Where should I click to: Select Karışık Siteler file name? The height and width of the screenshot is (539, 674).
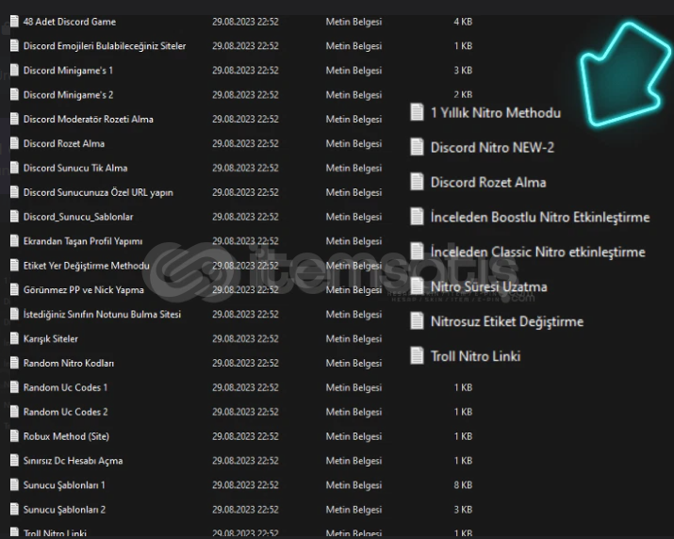point(51,338)
